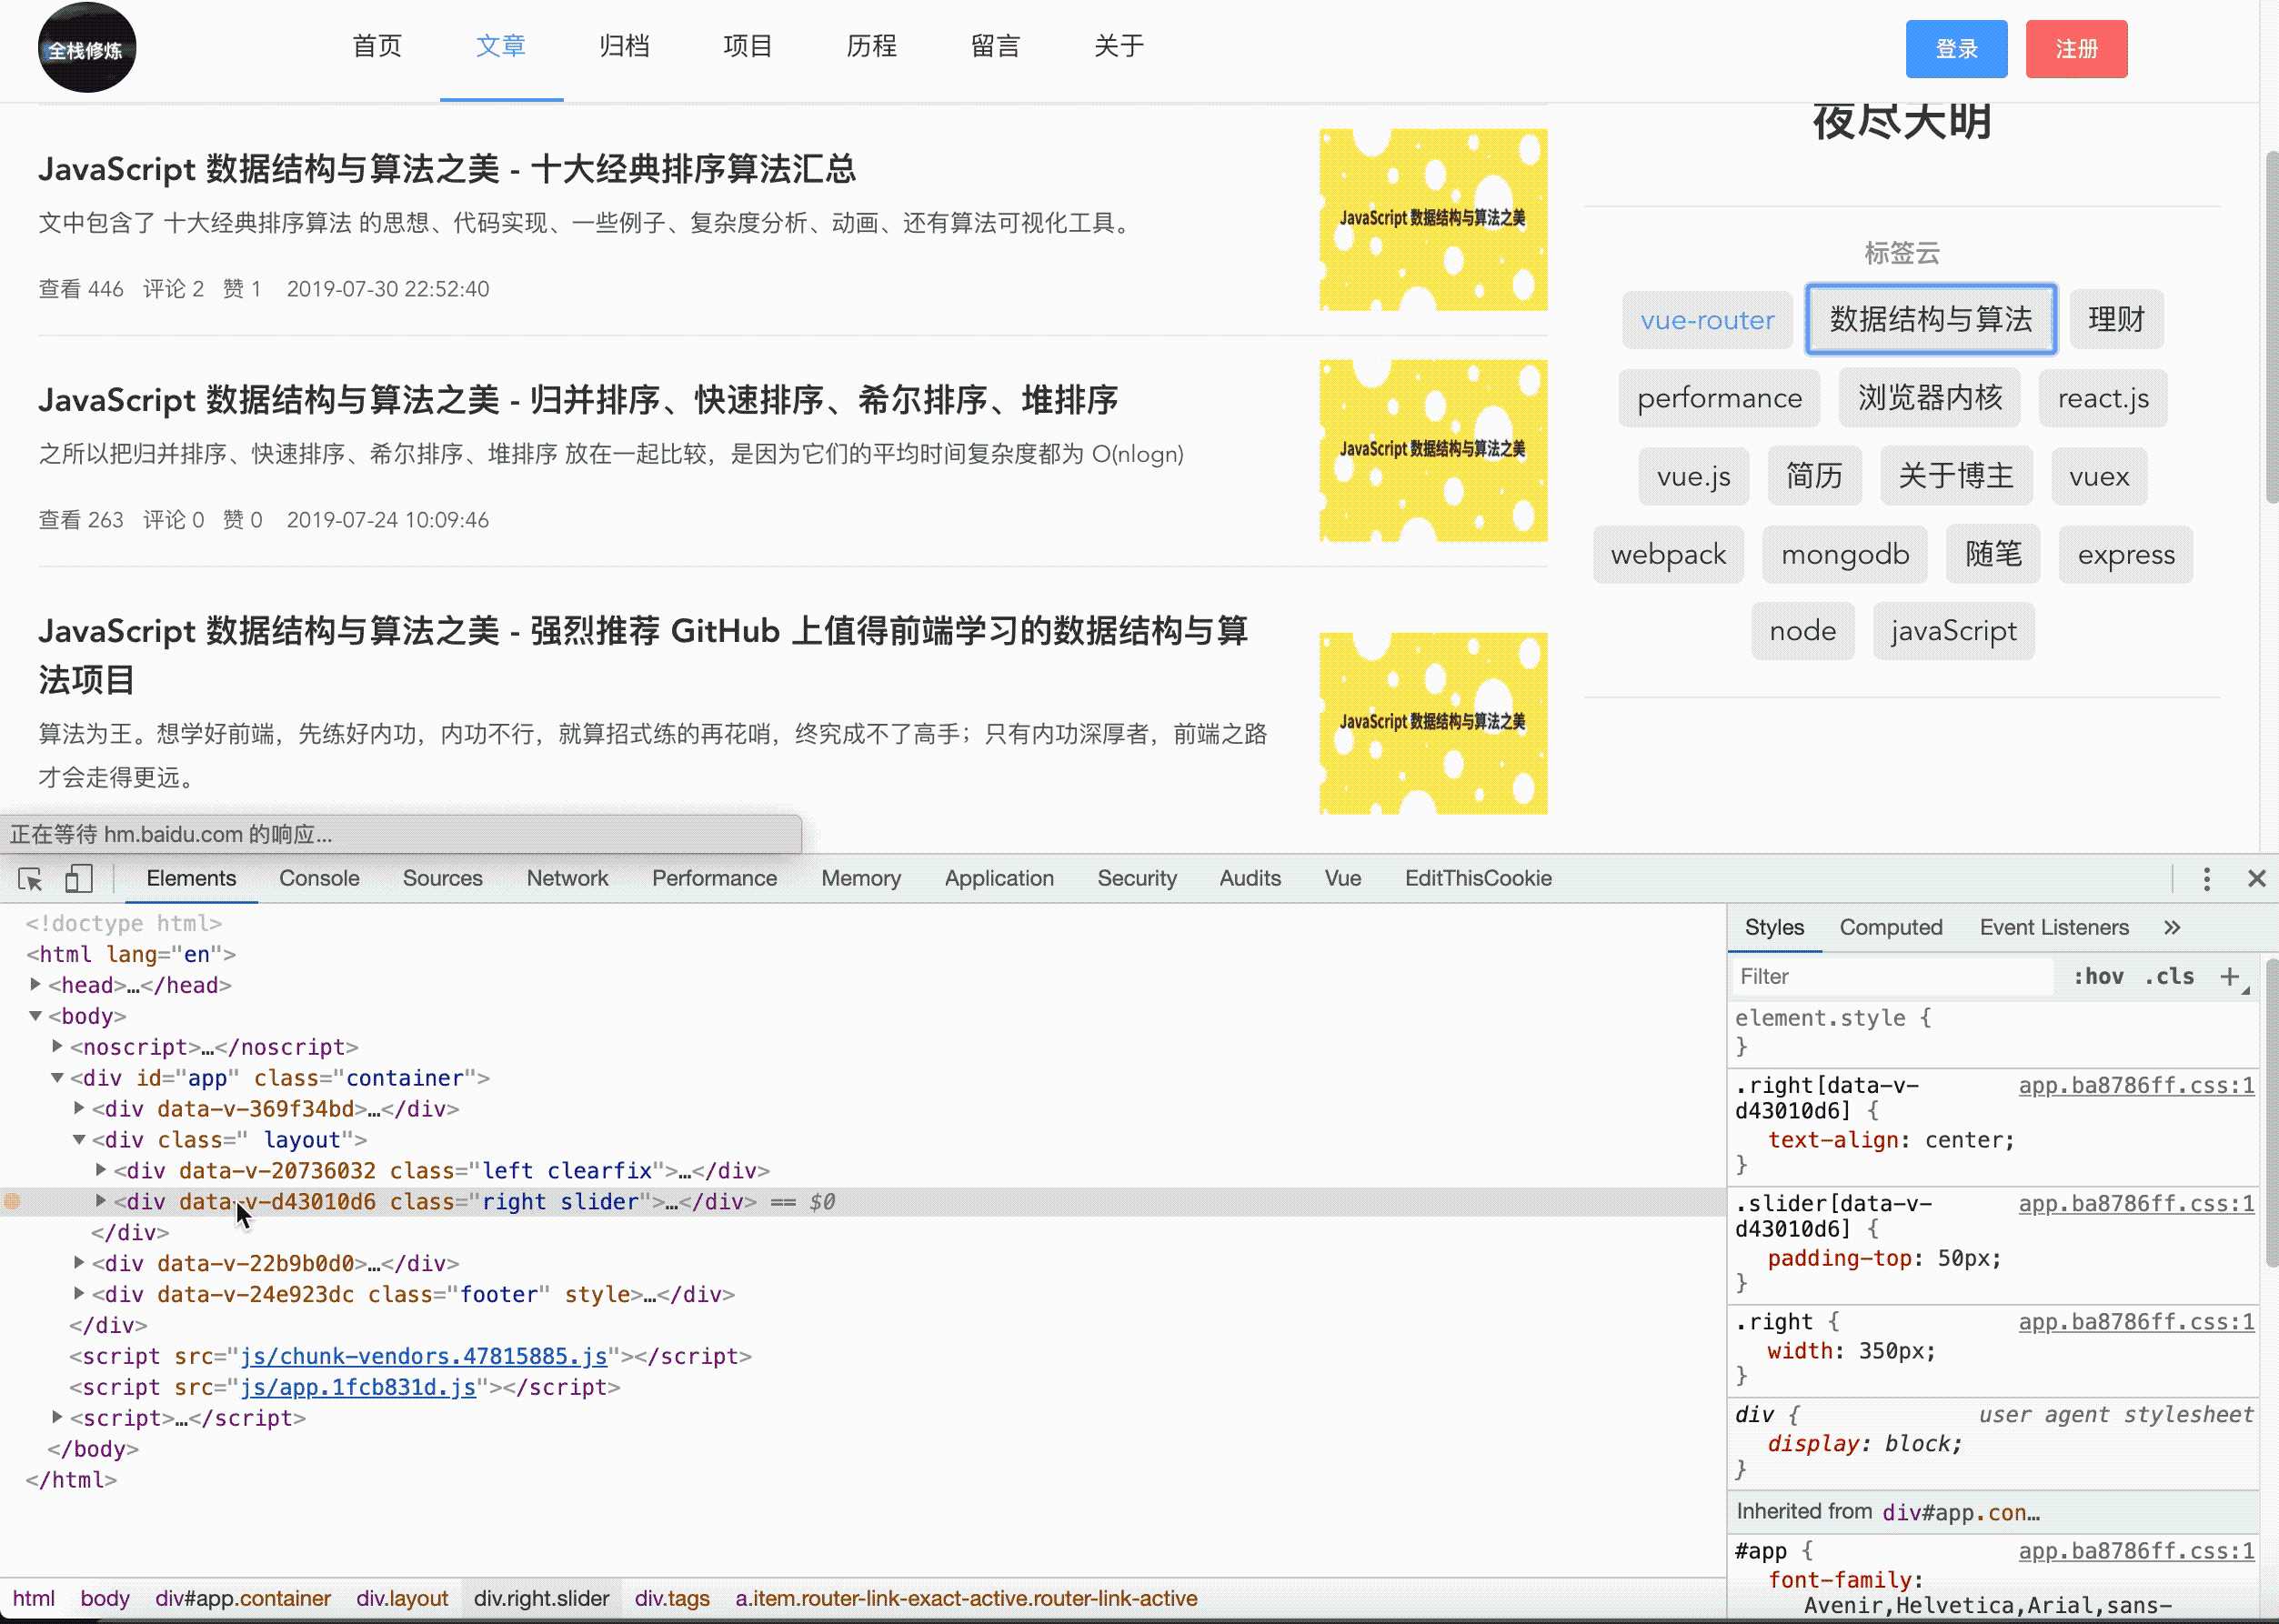
Task: Click the DevTools settings overflow menu
Action: [x=2207, y=878]
